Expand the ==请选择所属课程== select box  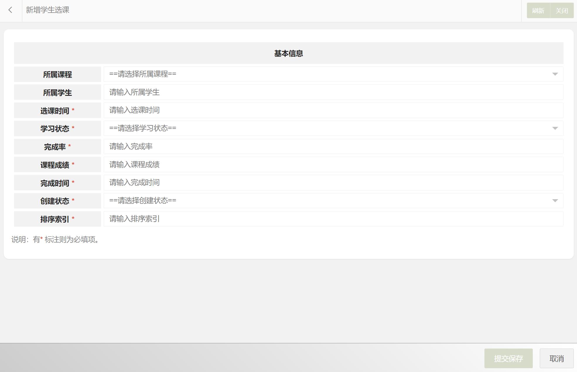click(322, 74)
